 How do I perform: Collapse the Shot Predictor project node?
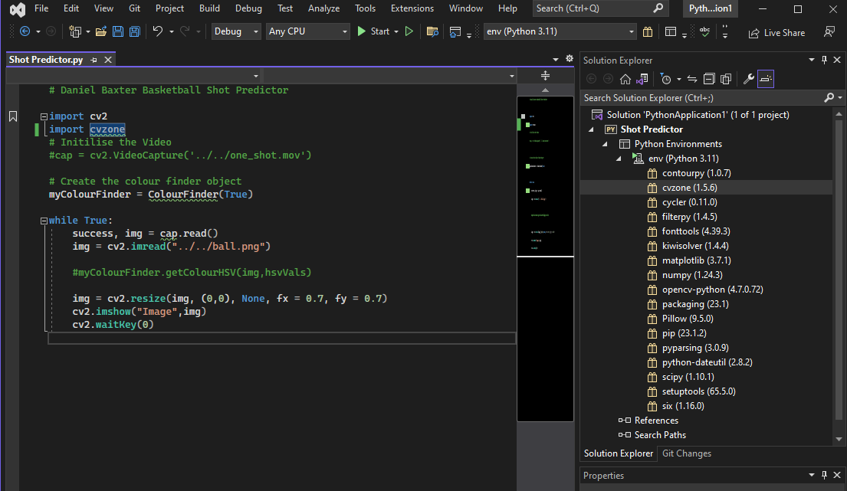592,129
